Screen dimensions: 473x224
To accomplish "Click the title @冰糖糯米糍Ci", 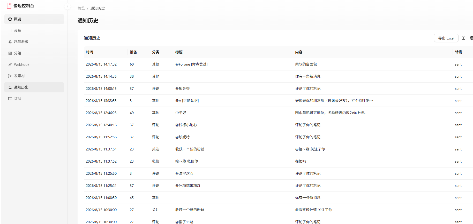I will (188, 186).
